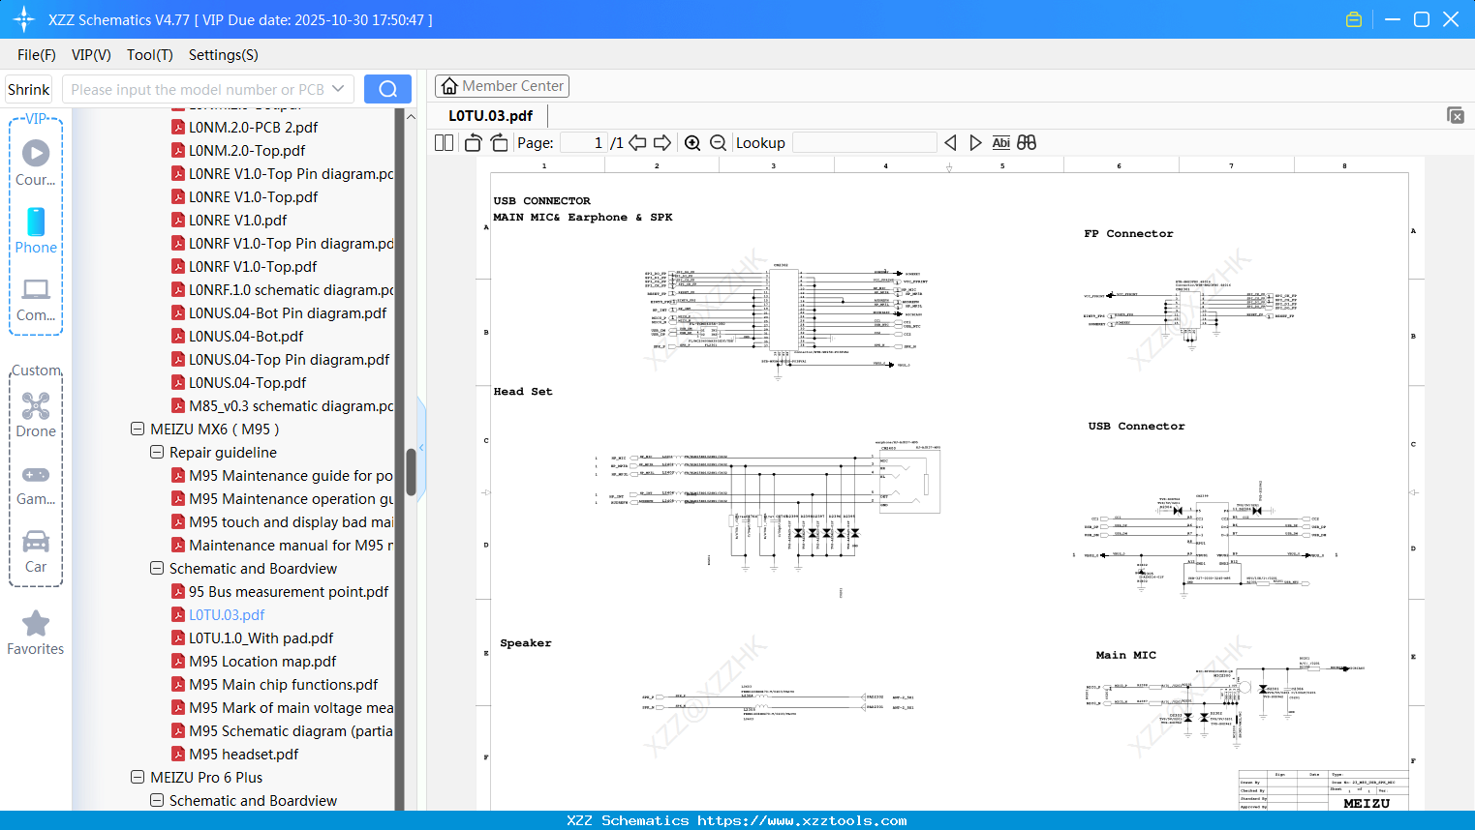Switch to the L0TU.03.pdf tab
The width and height of the screenshot is (1475, 830).
coord(490,115)
